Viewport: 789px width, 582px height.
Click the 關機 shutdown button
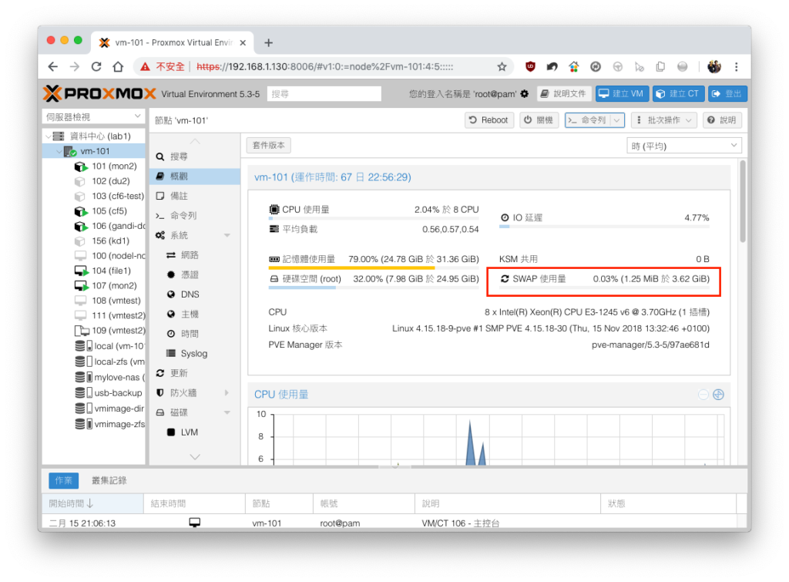tap(539, 119)
